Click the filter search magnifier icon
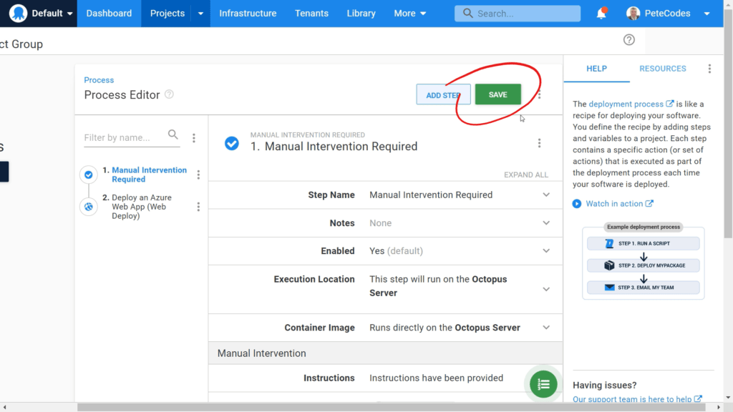733x412 pixels. pyautogui.click(x=173, y=135)
